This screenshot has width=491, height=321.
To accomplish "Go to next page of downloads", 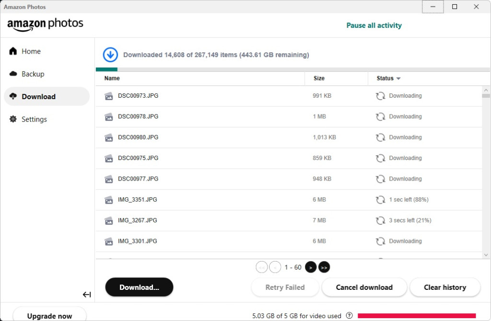I will [311, 267].
